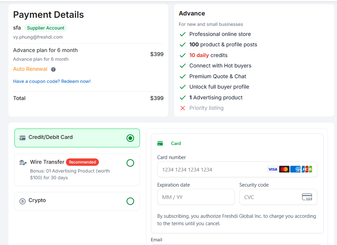Click the American Express logo
Viewport: 337px width, 245px height.
click(x=295, y=169)
